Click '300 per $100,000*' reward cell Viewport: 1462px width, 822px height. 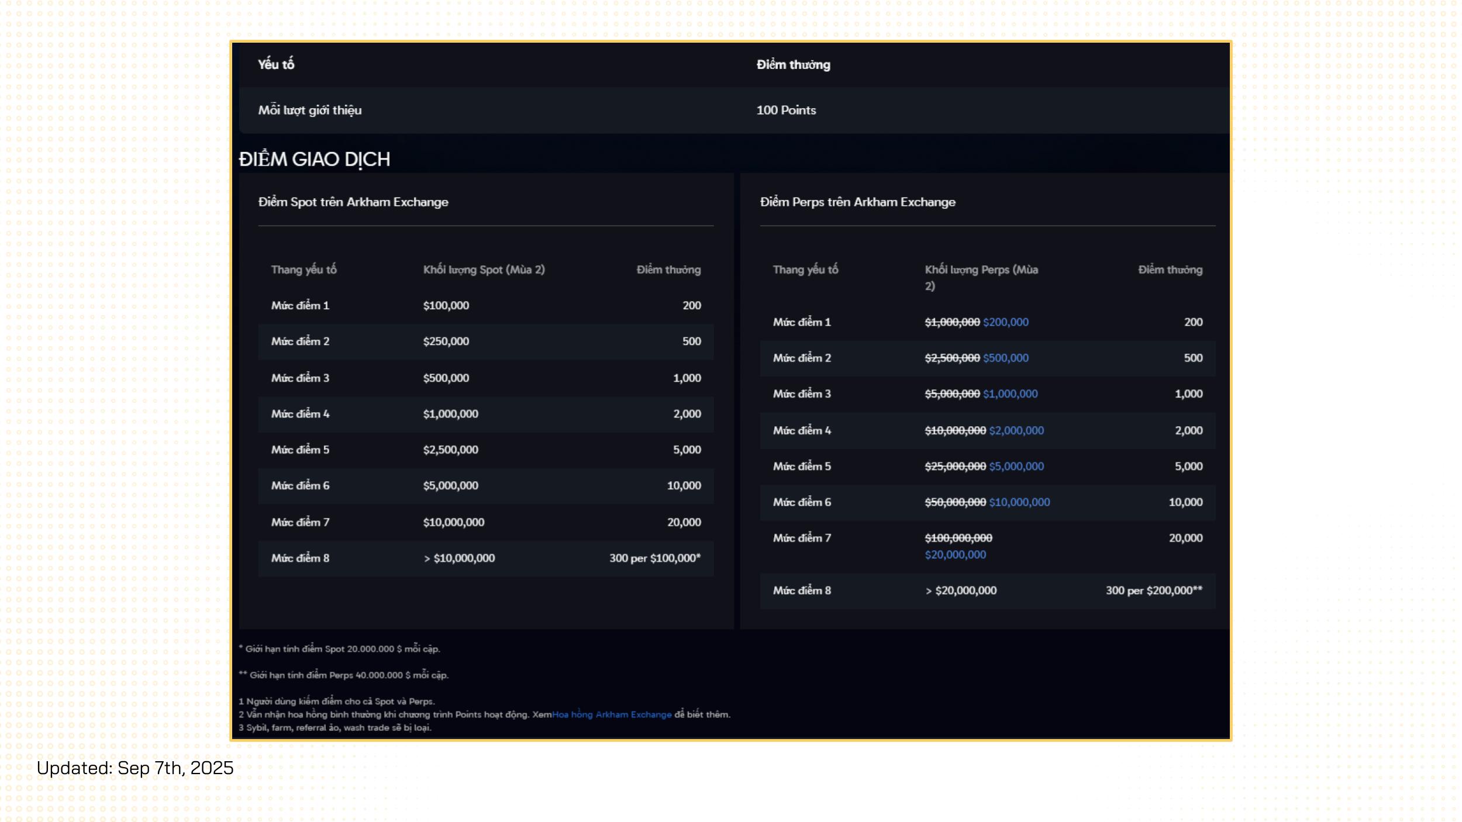click(x=654, y=558)
